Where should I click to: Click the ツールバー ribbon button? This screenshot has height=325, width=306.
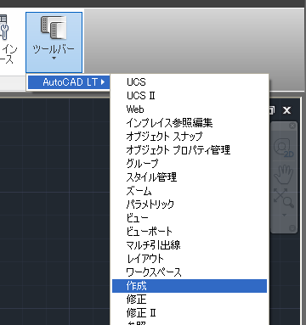coord(54,42)
